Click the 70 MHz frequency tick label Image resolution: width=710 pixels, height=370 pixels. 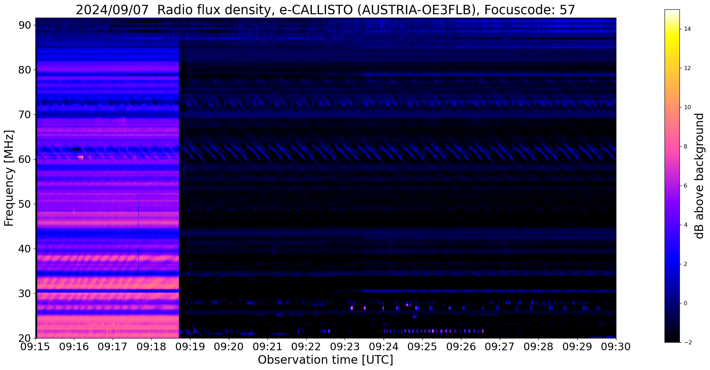25,114
